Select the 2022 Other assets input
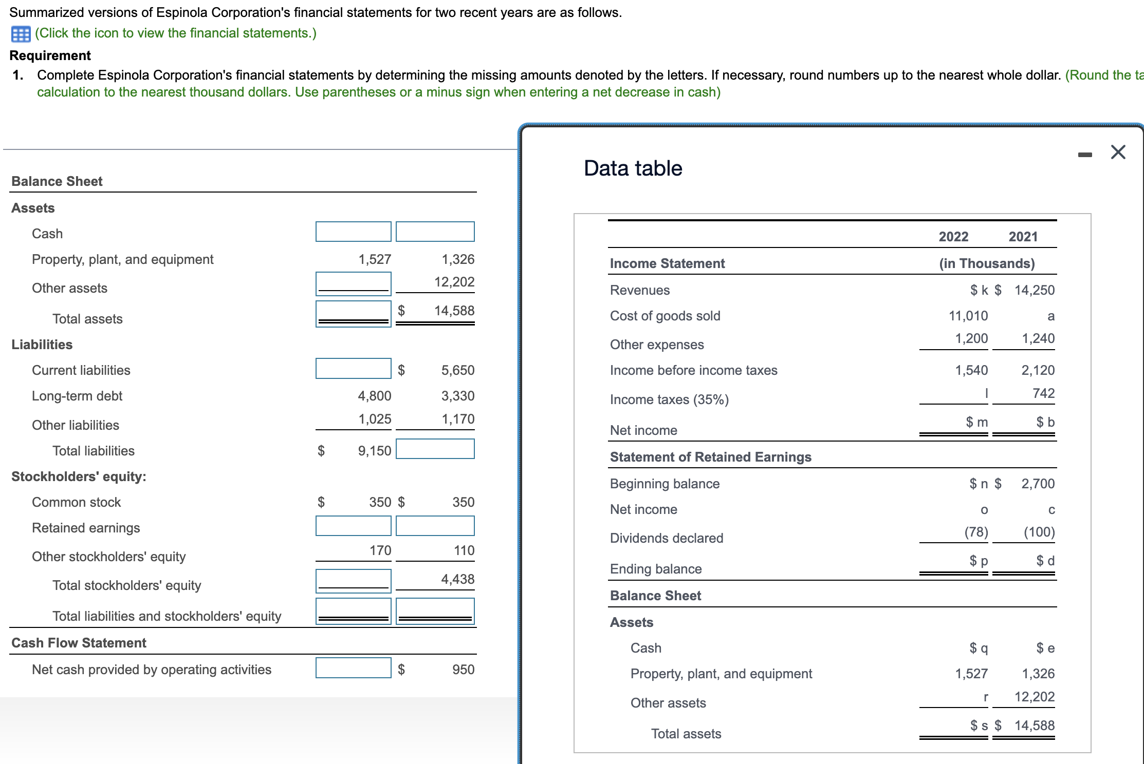 [353, 283]
